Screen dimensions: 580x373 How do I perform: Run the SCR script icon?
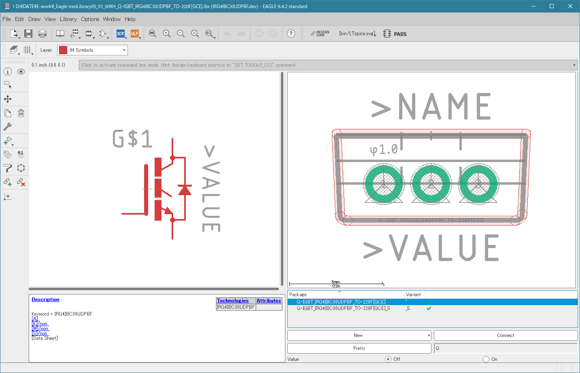[x=120, y=34]
